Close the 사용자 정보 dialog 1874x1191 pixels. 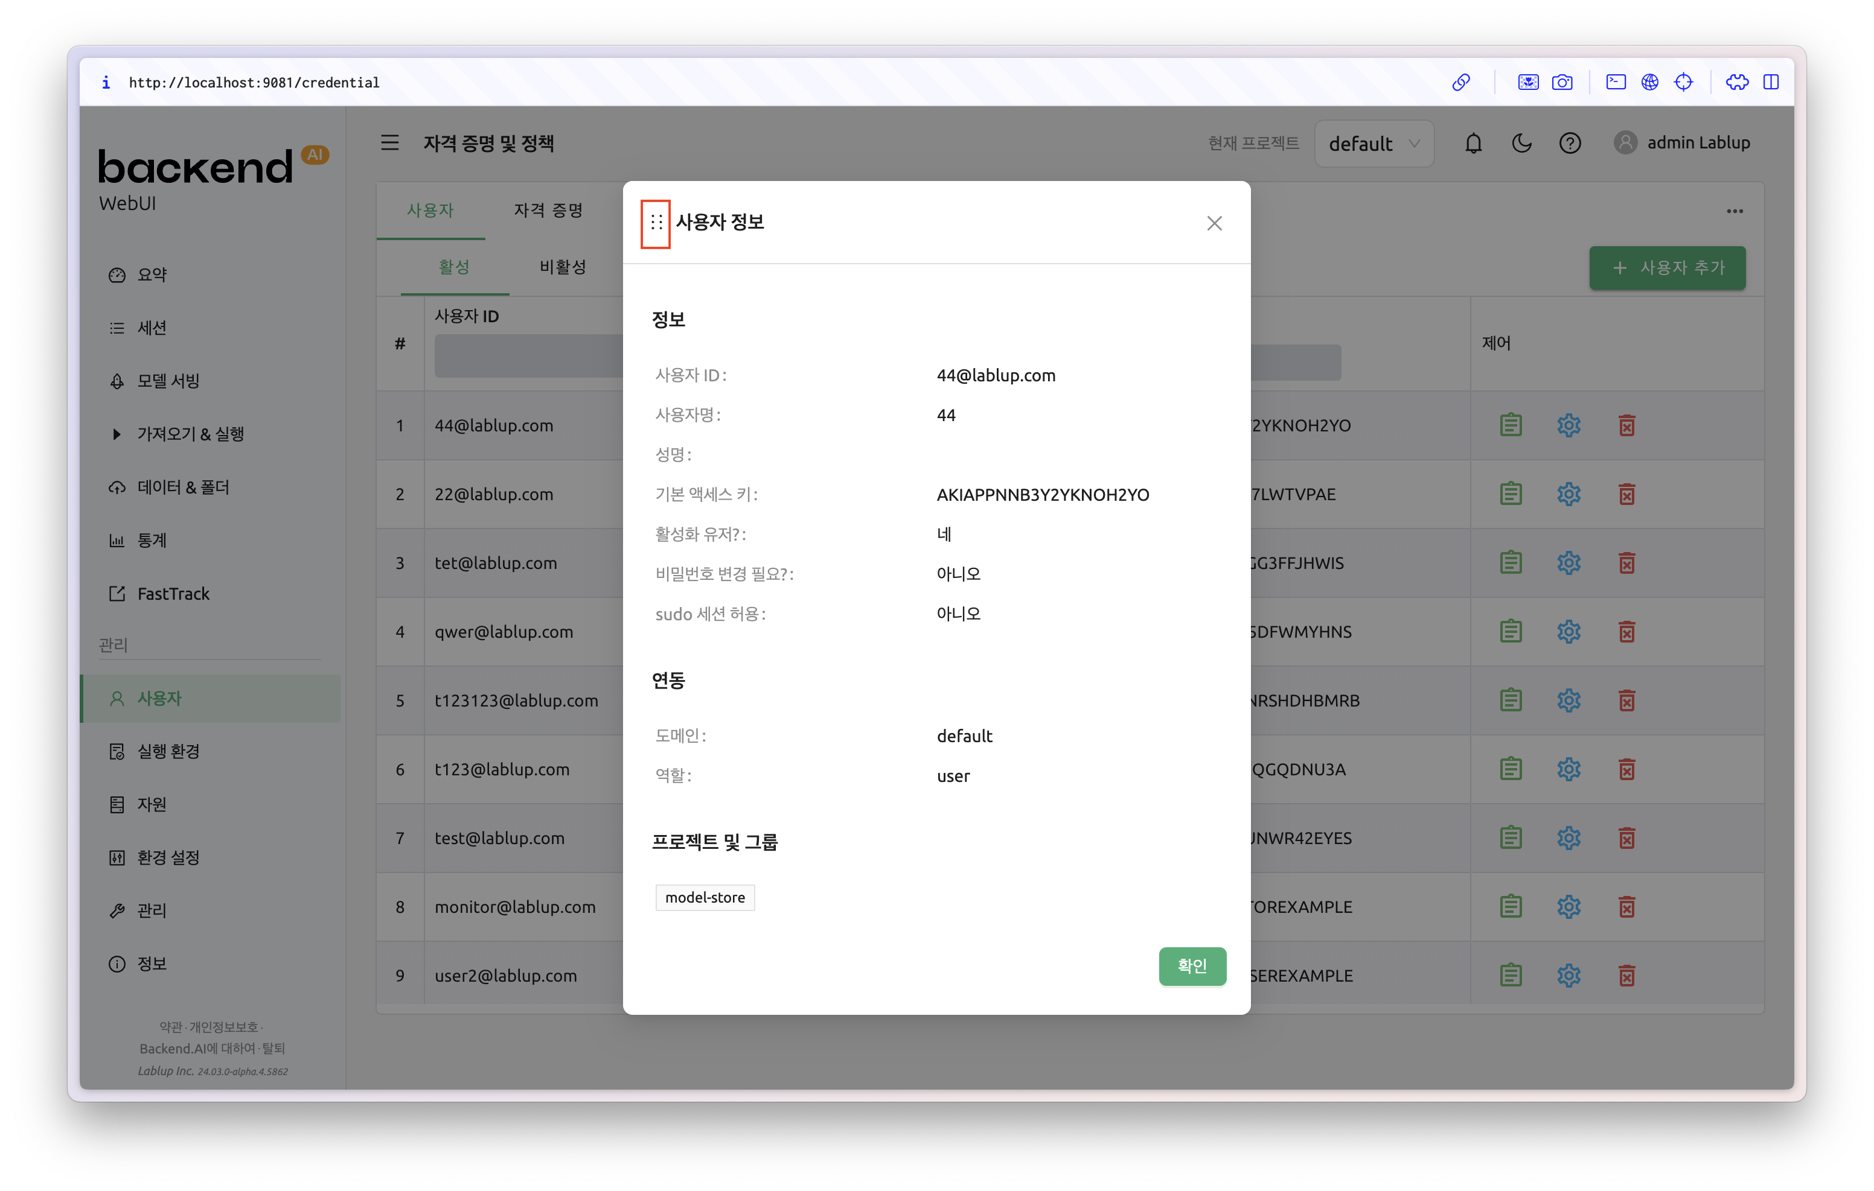pyautogui.click(x=1214, y=223)
